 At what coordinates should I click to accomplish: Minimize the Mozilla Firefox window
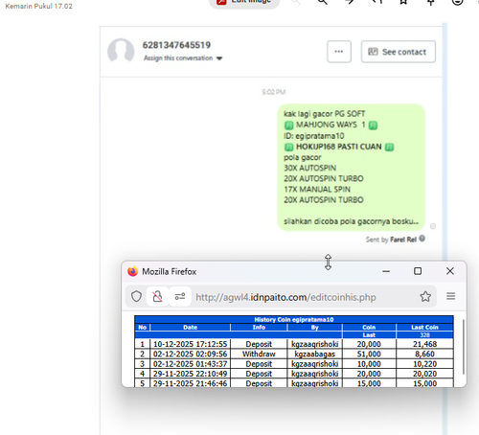[x=386, y=271]
